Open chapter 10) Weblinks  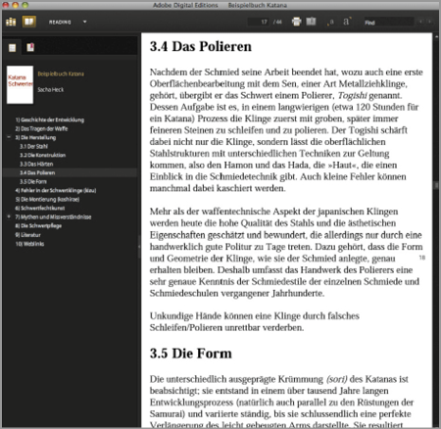(x=29, y=244)
